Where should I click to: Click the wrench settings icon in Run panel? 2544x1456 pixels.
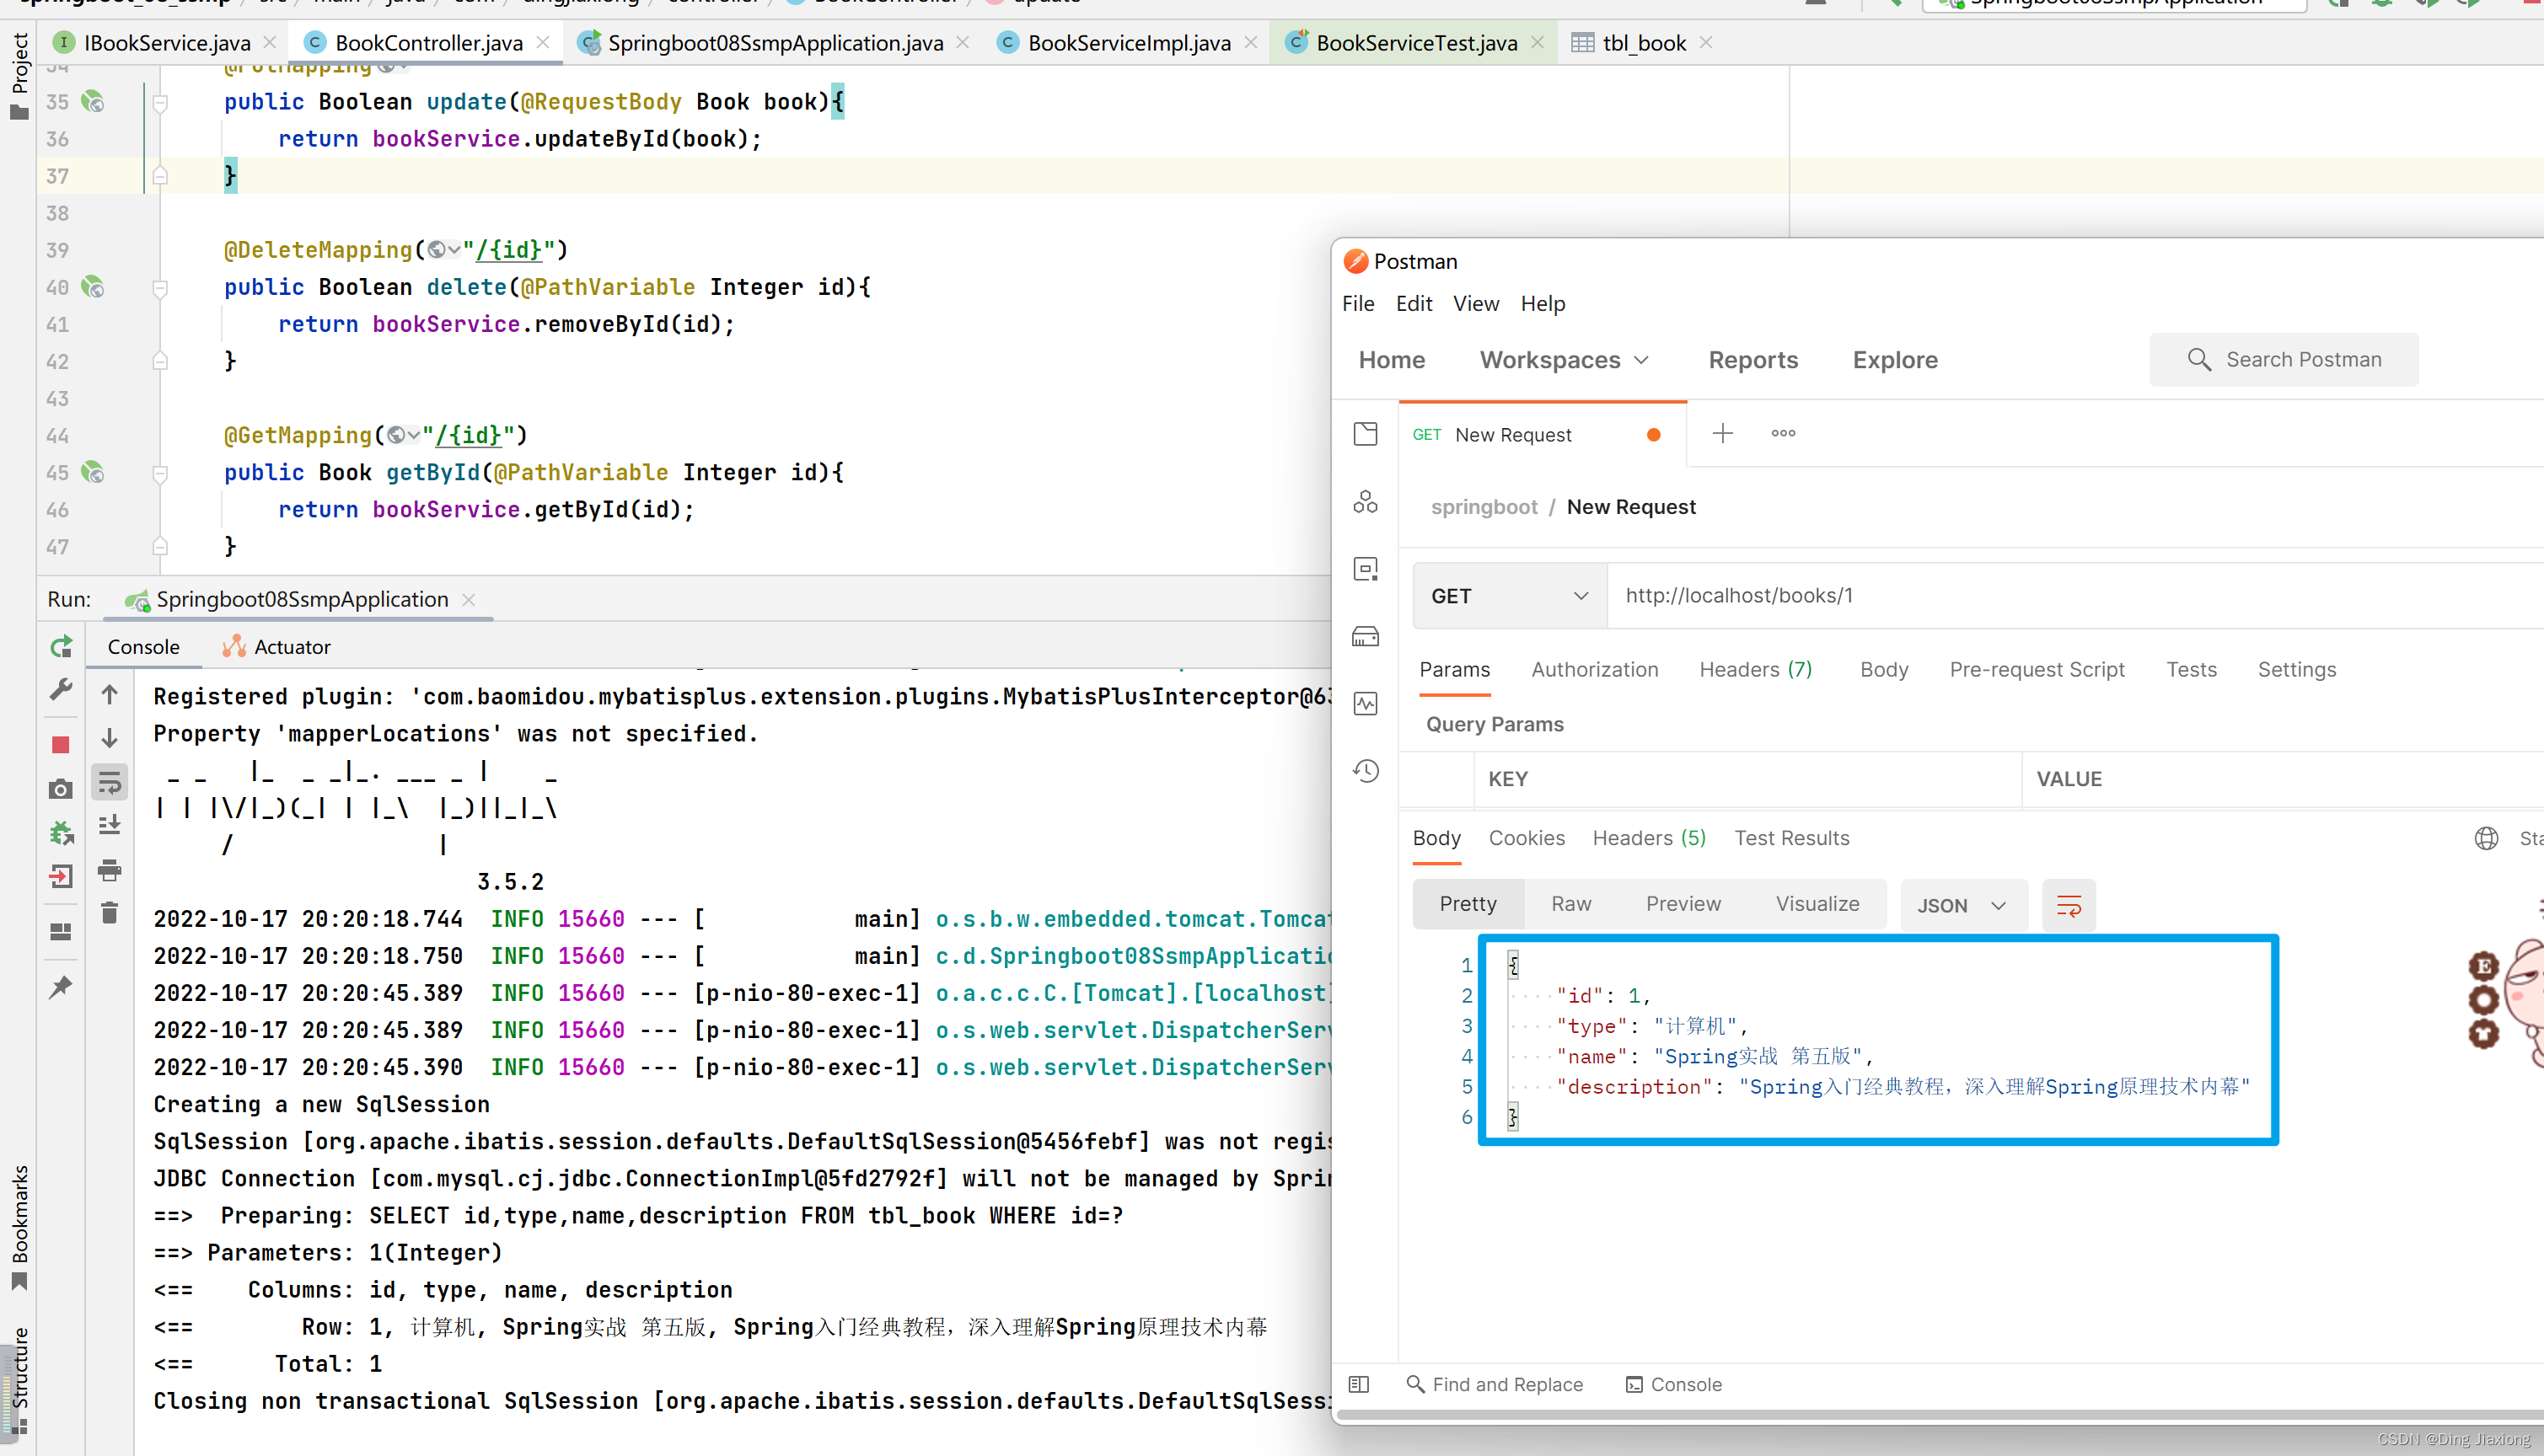pyautogui.click(x=61, y=690)
